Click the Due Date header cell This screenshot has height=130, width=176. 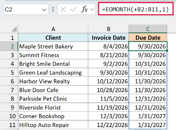click(148, 38)
